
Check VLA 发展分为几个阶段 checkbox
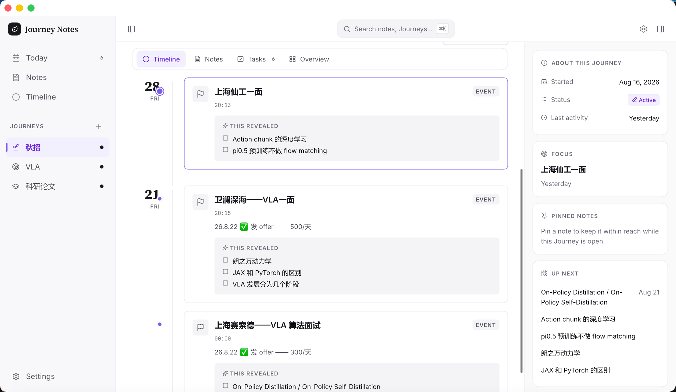(x=225, y=283)
